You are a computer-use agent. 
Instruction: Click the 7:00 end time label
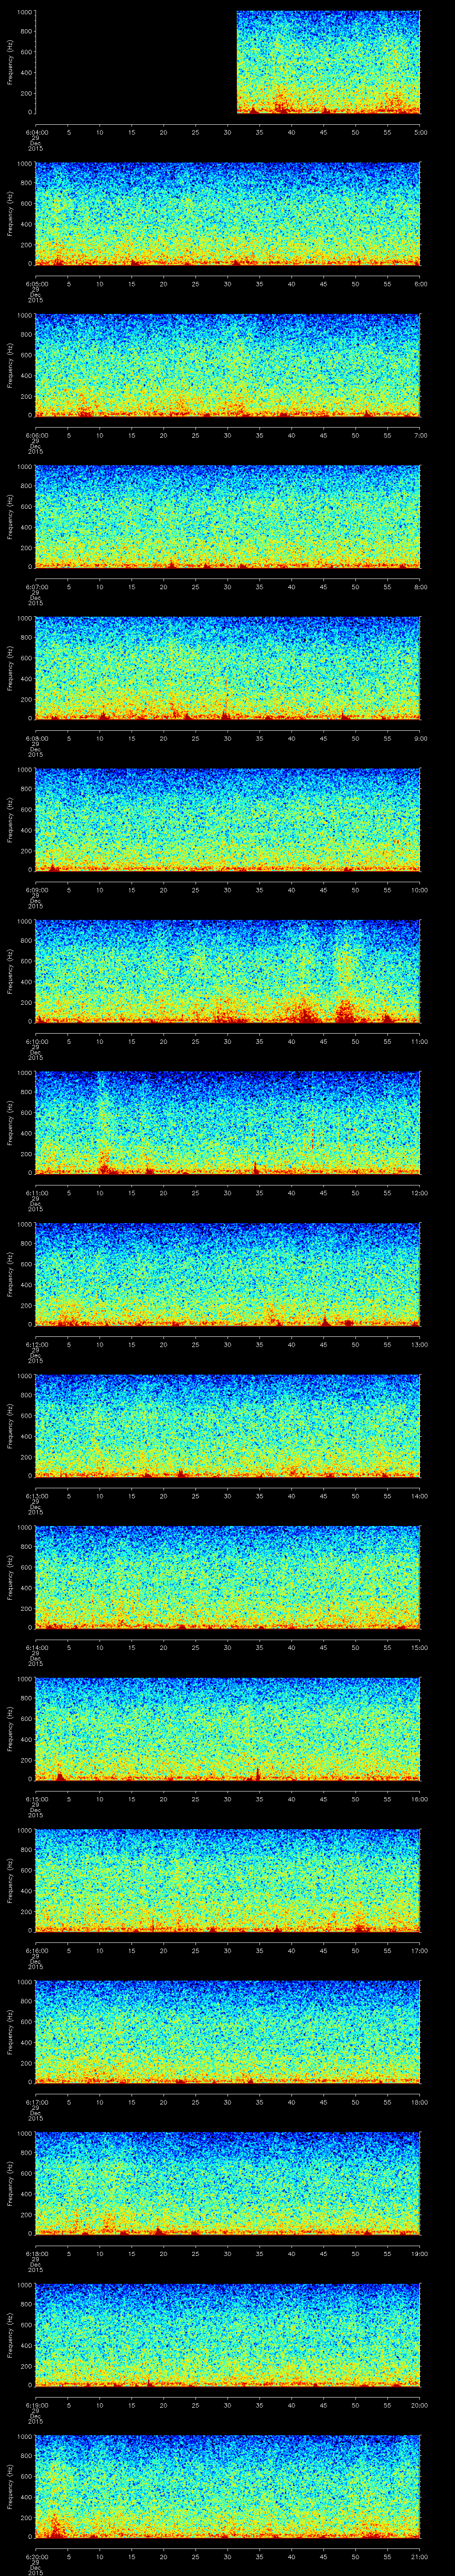[x=420, y=435]
